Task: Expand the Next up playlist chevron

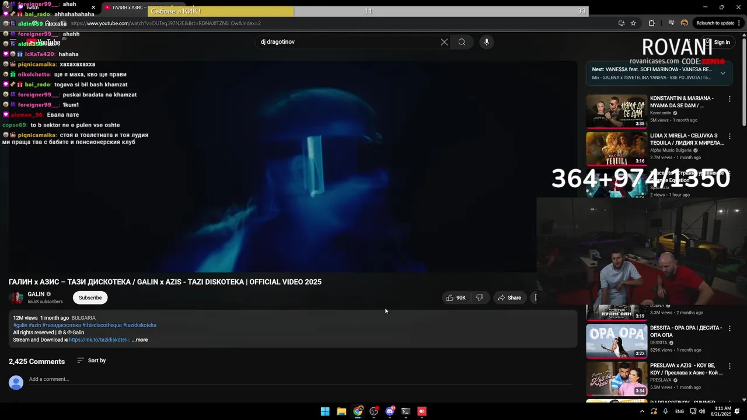Action: coord(722,73)
